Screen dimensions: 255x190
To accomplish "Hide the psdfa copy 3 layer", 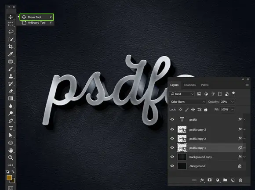I will pyautogui.click(x=172, y=129).
